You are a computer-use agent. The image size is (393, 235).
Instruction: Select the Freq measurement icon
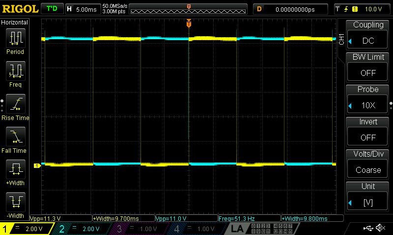coord(16,71)
